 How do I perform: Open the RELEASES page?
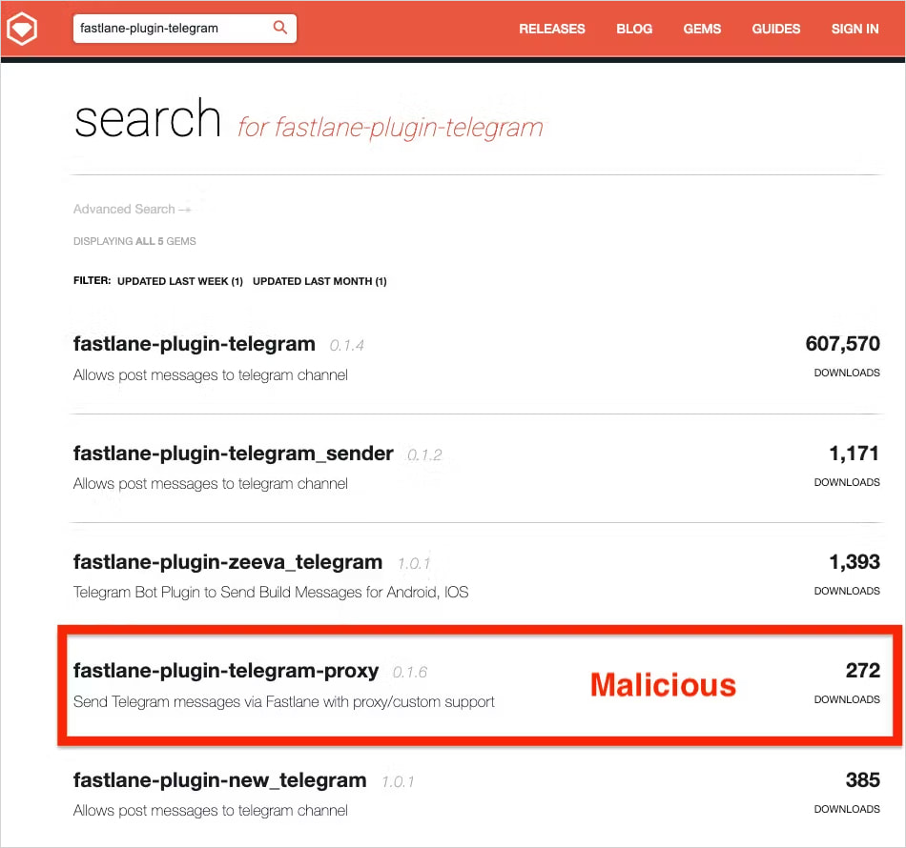click(552, 29)
